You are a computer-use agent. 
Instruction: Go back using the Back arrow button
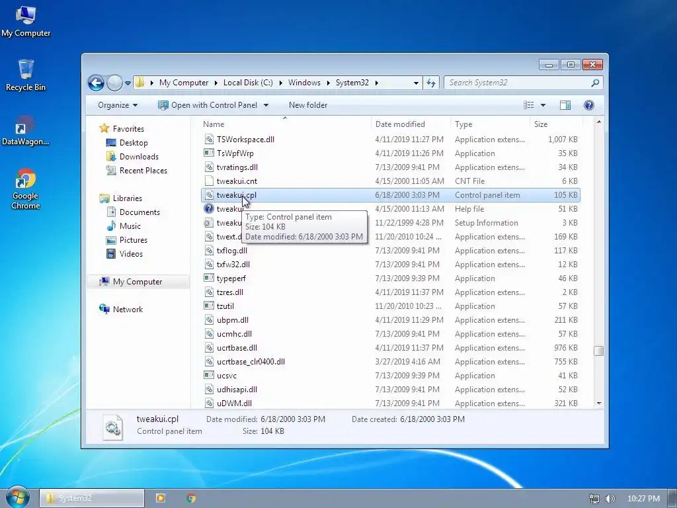(x=96, y=83)
